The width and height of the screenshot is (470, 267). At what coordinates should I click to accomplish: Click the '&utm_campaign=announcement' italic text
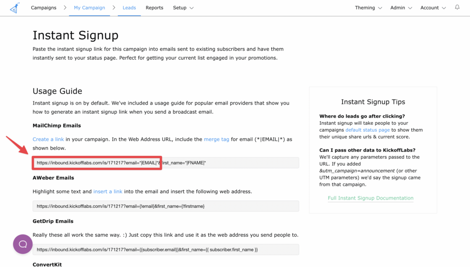(x=357, y=171)
